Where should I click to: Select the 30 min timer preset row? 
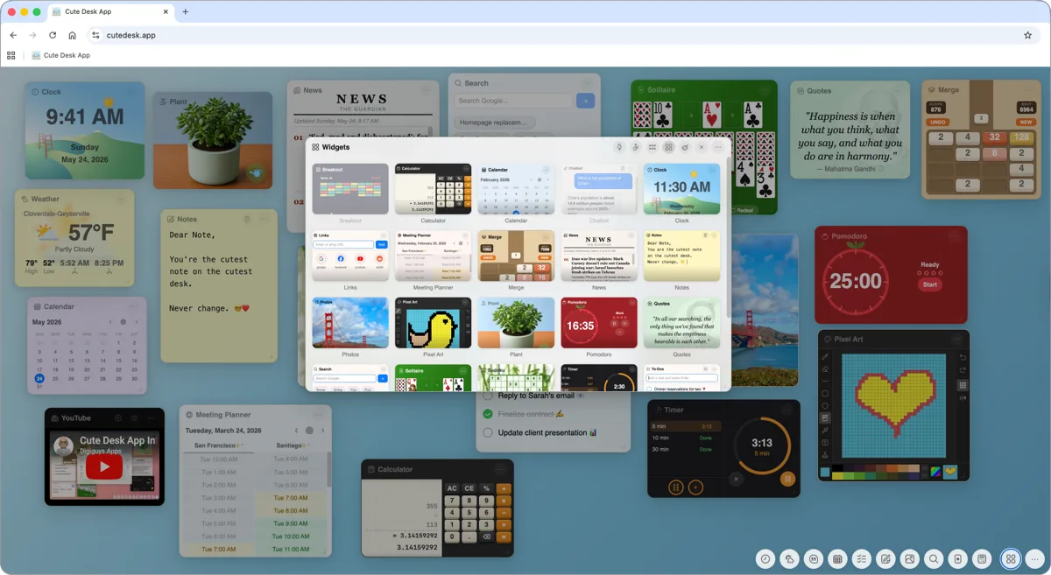[687, 449]
